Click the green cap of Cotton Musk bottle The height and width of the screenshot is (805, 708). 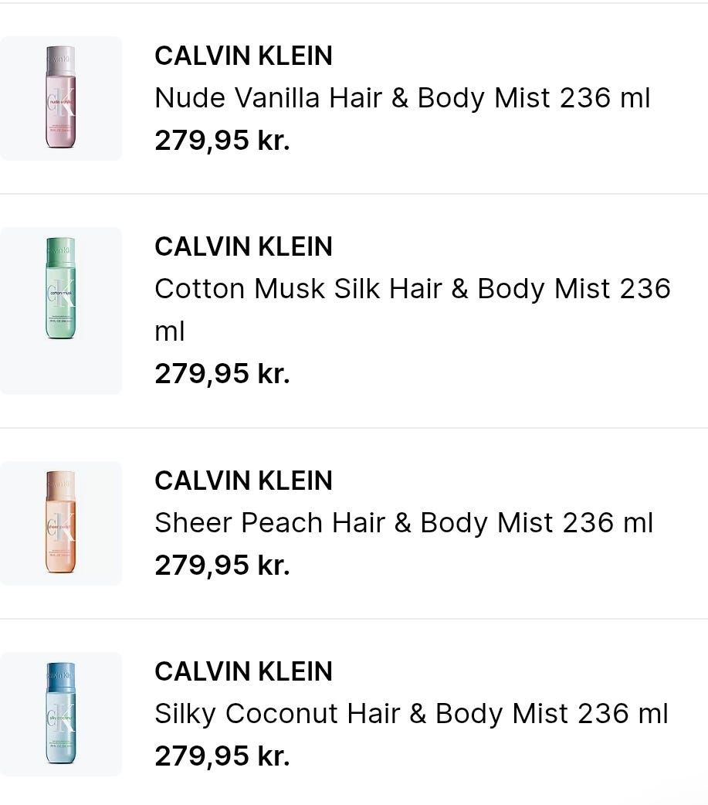[x=60, y=252]
